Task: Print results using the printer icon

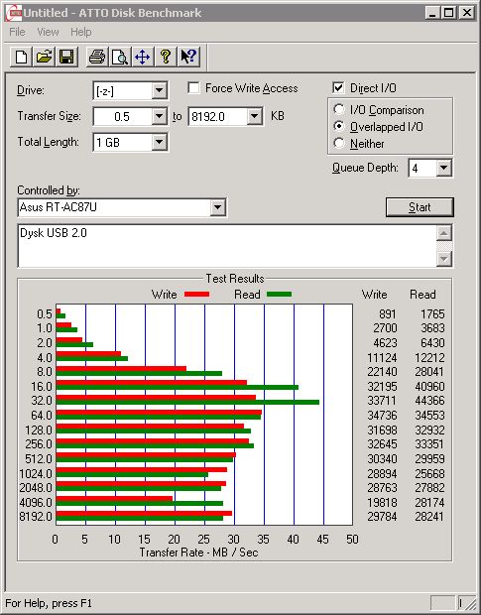Action: 97,57
